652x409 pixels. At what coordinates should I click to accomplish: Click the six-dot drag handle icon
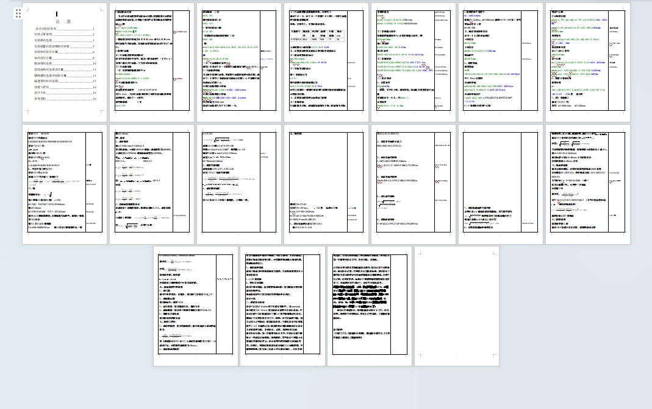pyautogui.click(x=18, y=13)
